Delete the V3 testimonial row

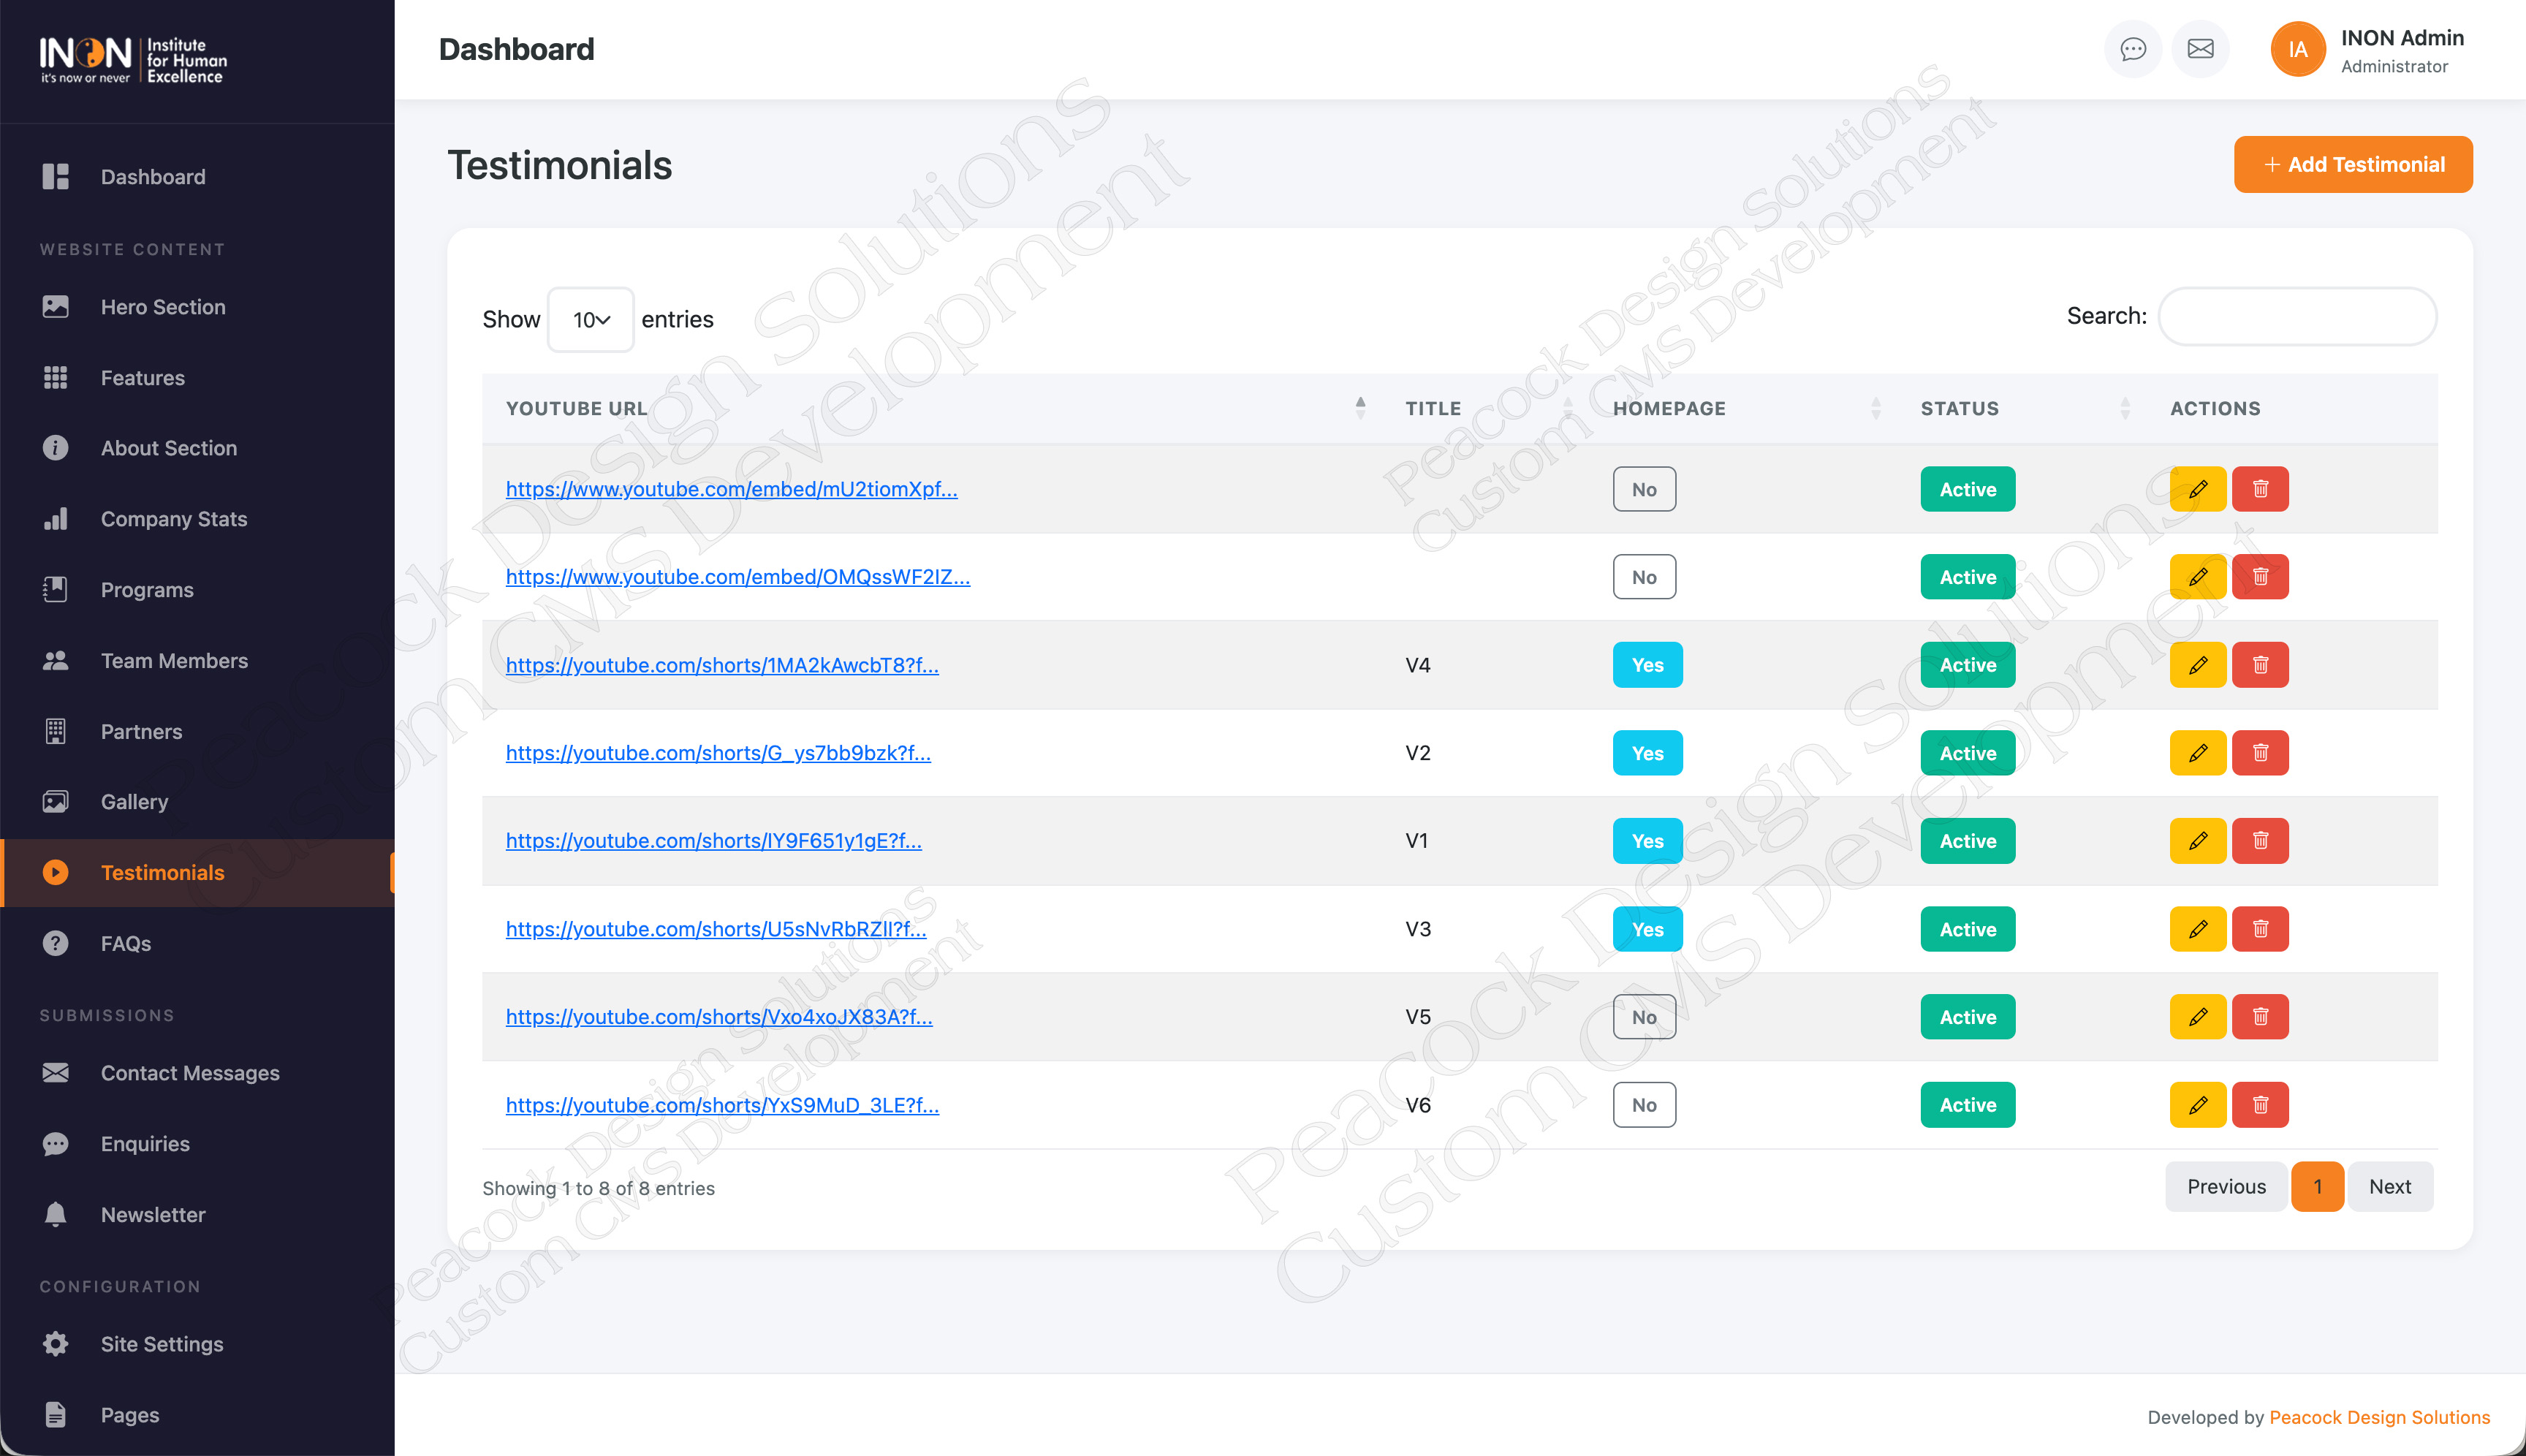(2260, 929)
